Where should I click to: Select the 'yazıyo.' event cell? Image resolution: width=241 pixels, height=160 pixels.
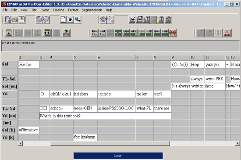click(215, 65)
